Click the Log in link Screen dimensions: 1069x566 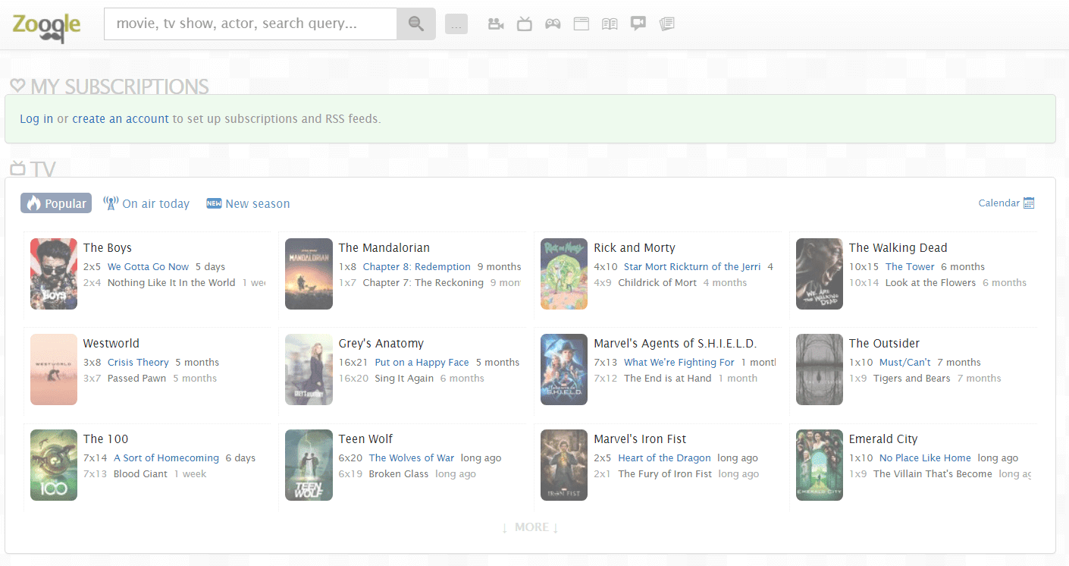click(36, 118)
